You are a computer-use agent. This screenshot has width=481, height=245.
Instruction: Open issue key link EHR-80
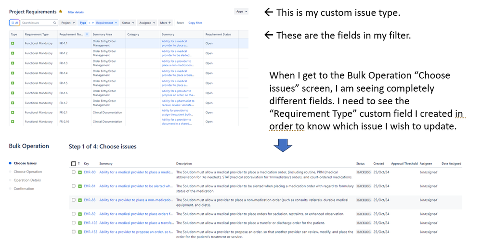(x=90, y=172)
